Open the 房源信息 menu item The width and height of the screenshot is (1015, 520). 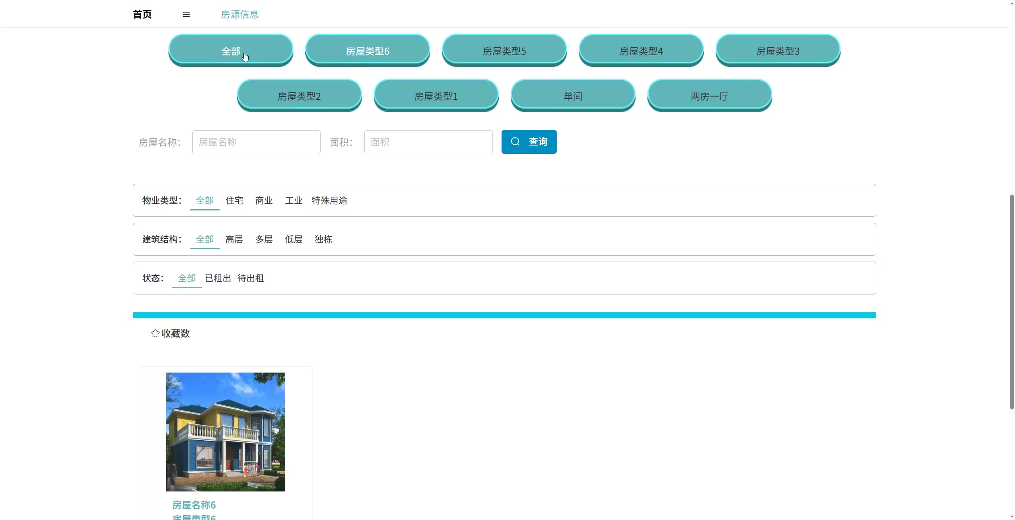pyautogui.click(x=239, y=15)
